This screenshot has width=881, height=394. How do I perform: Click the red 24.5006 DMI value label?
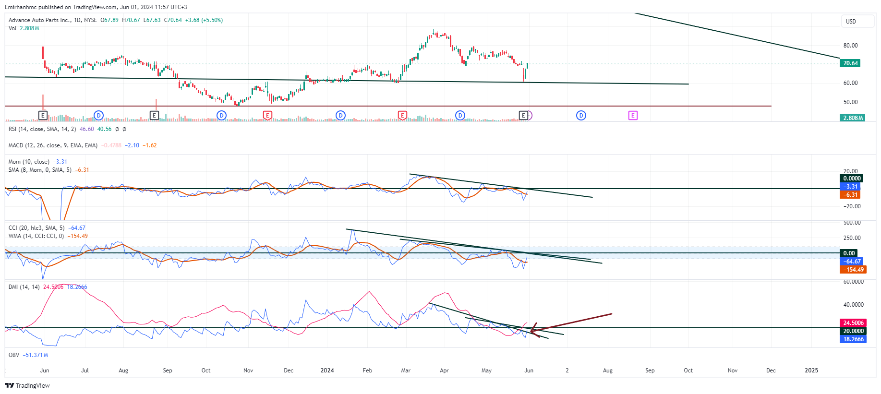(853, 323)
